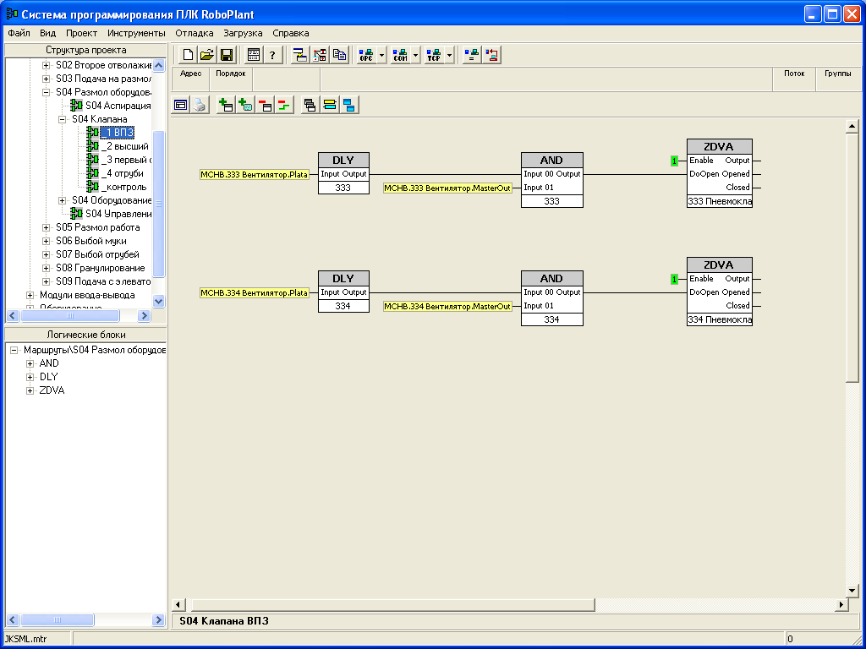This screenshot has width=866, height=649.
Task: Click the canvas vertical scrollbar down arrow
Action: pos(852,590)
